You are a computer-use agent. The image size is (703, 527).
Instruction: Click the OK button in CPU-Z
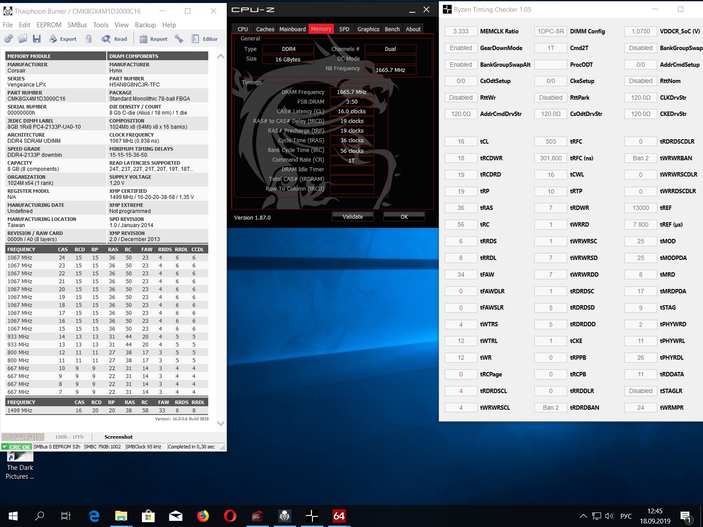click(404, 217)
